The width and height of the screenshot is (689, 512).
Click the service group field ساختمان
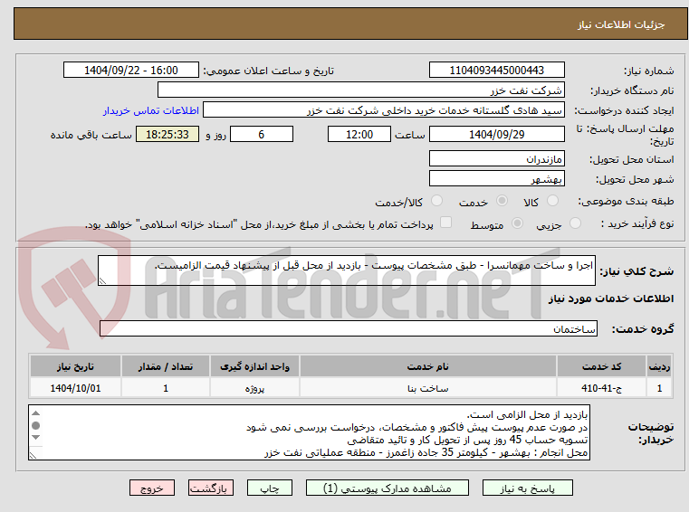[x=349, y=329]
